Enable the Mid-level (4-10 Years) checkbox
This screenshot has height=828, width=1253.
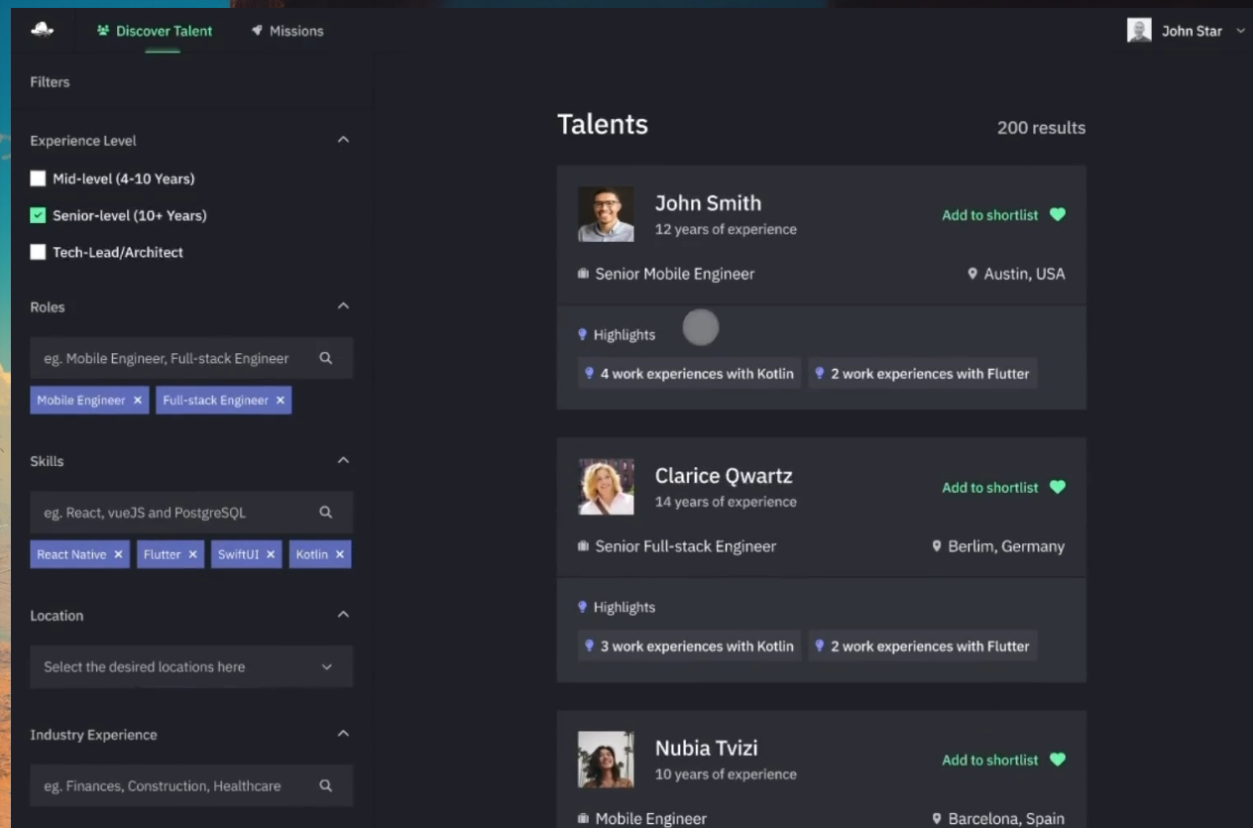coord(38,178)
